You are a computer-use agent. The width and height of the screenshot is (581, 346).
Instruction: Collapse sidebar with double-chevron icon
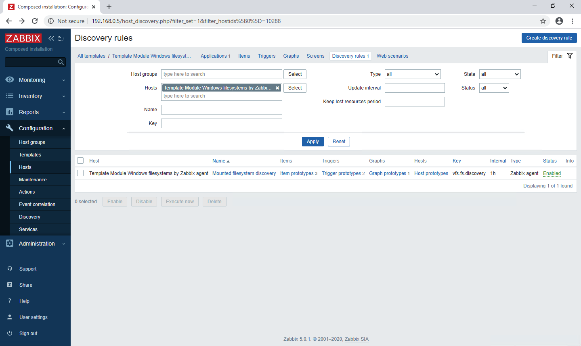tap(51, 38)
